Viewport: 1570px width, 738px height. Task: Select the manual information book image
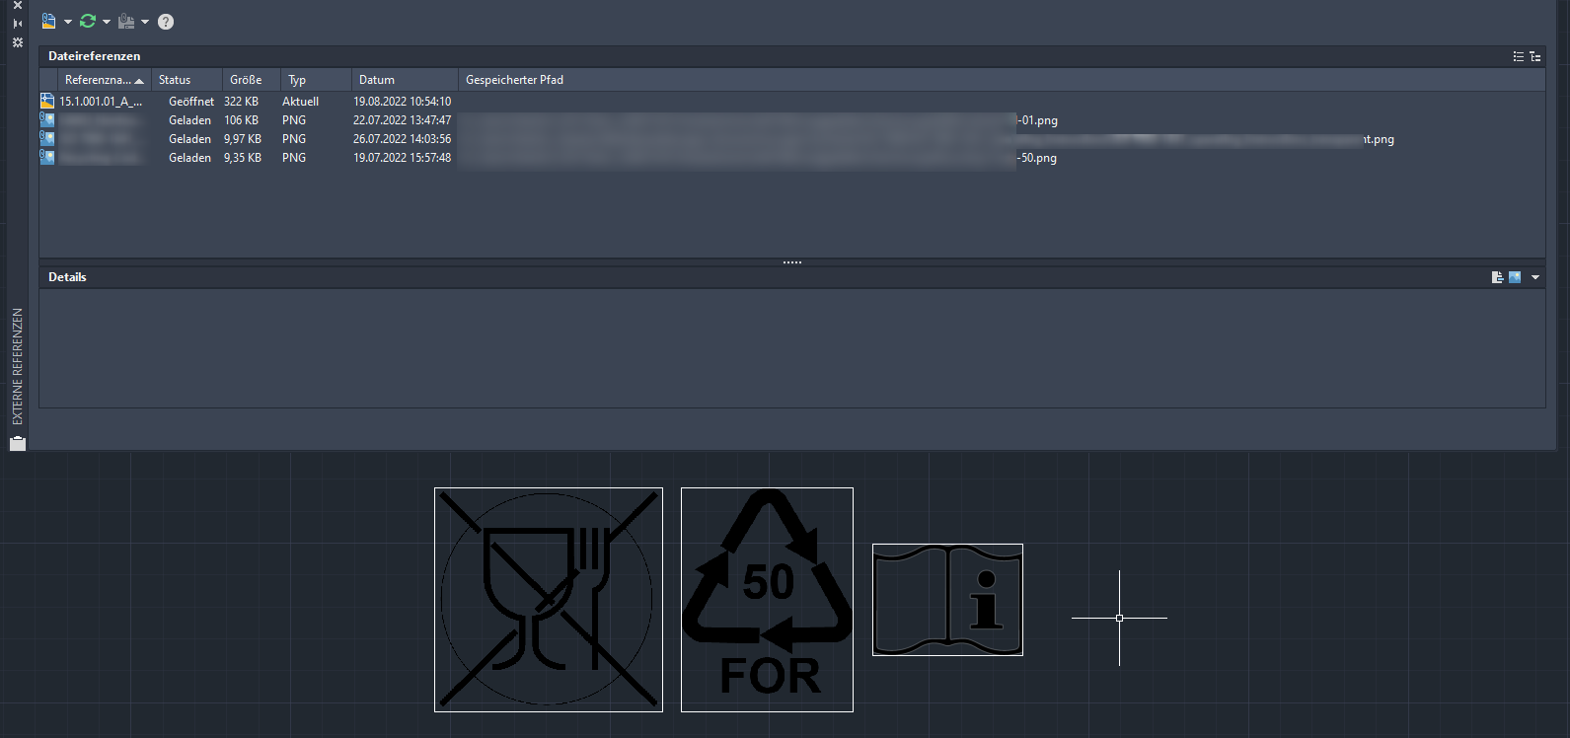tap(947, 600)
